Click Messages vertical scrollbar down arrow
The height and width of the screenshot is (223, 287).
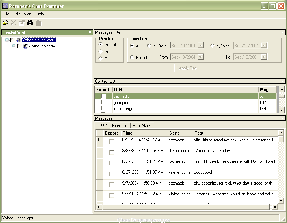click(281, 201)
